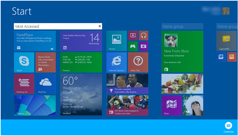Open the Maps tile

tap(172, 105)
